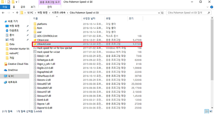Select libbz2-1.dll file icon
Screen dimensions: 214x114
click(x=35, y=56)
